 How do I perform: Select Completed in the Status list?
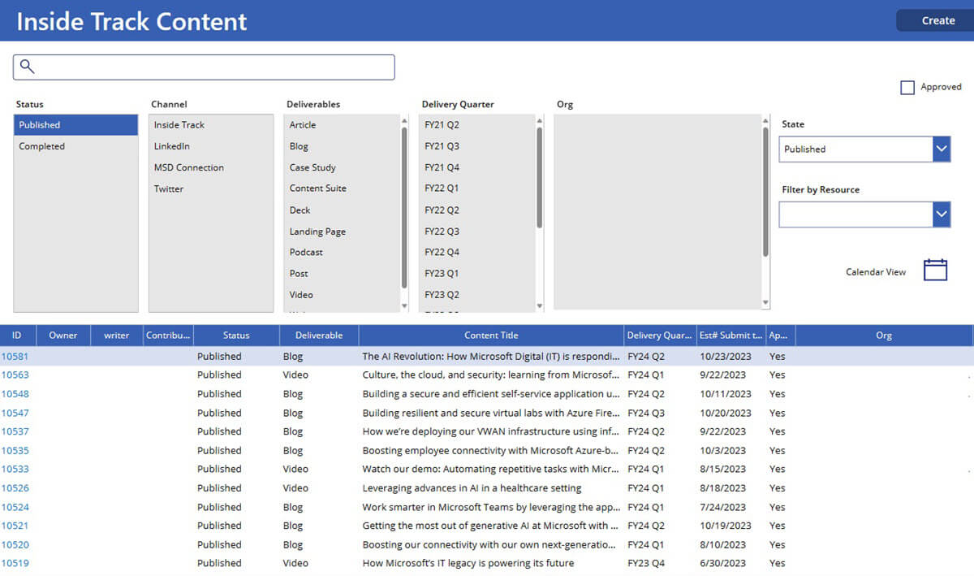75,146
